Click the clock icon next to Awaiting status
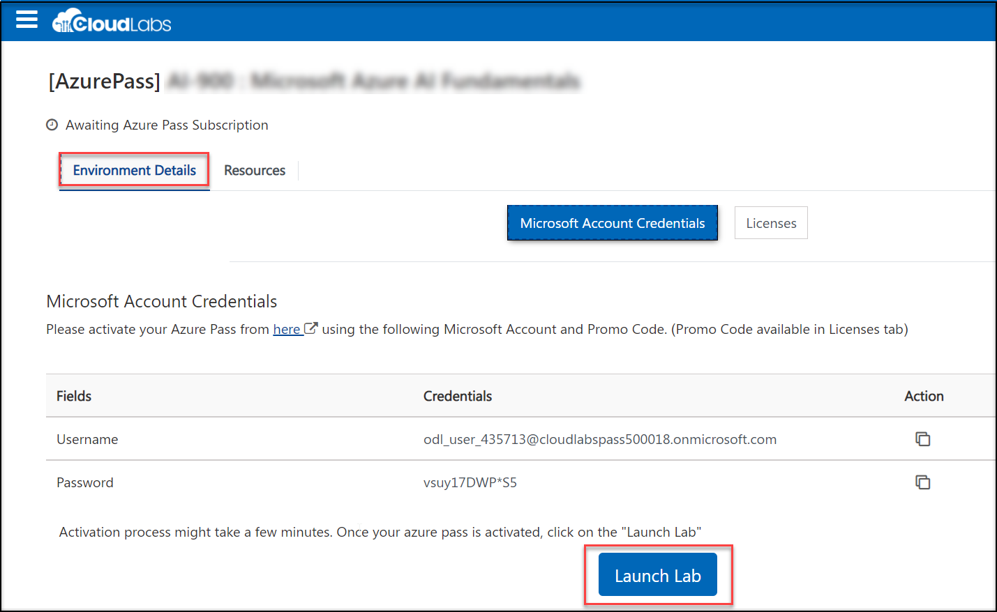The width and height of the screenshot is (997, 612). pos(52,125)
